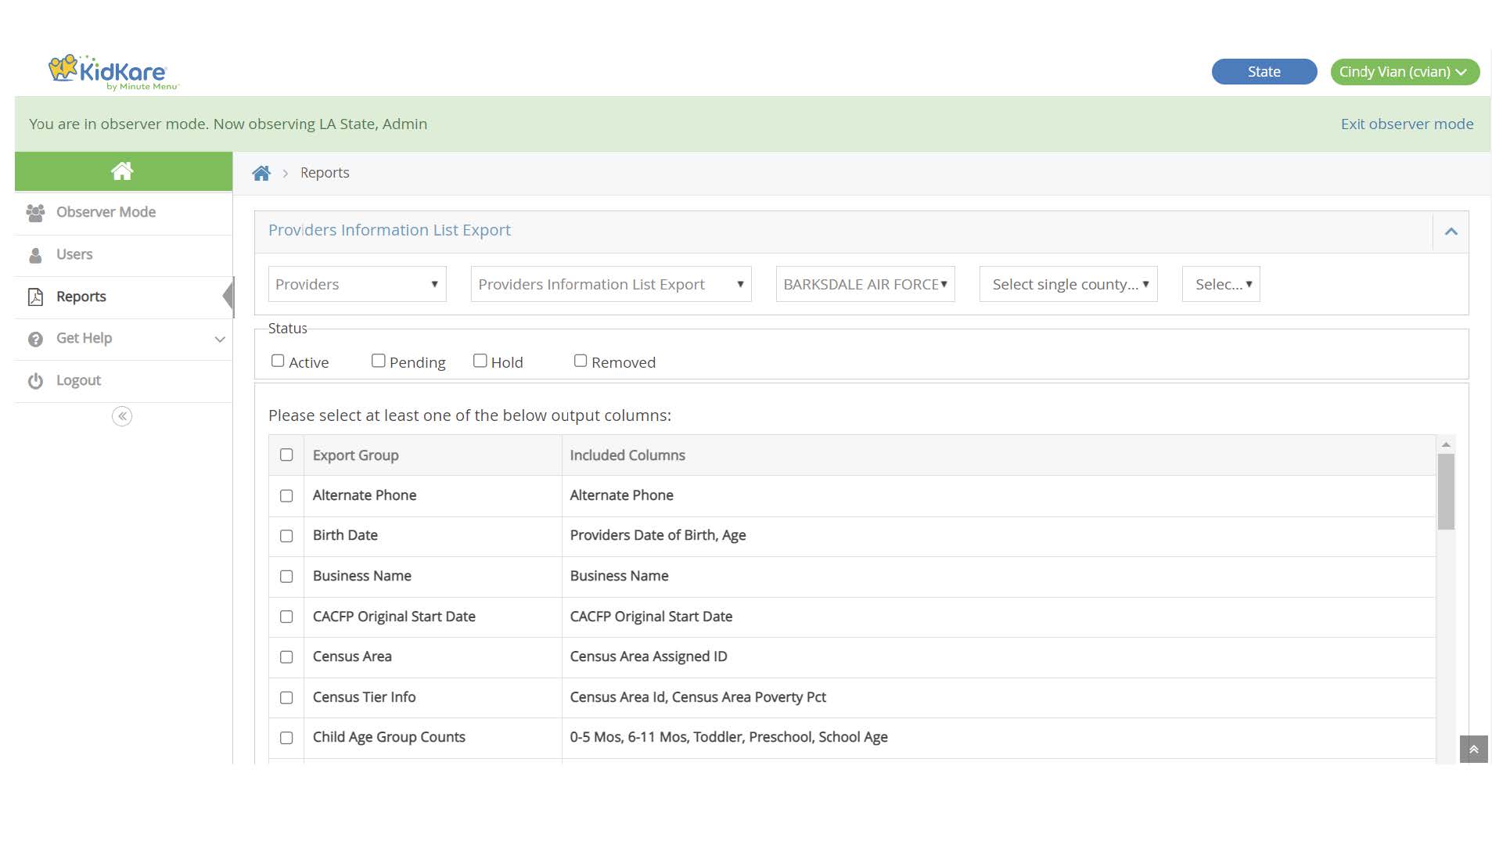Check the Active status checkbox

coord(278,361)
